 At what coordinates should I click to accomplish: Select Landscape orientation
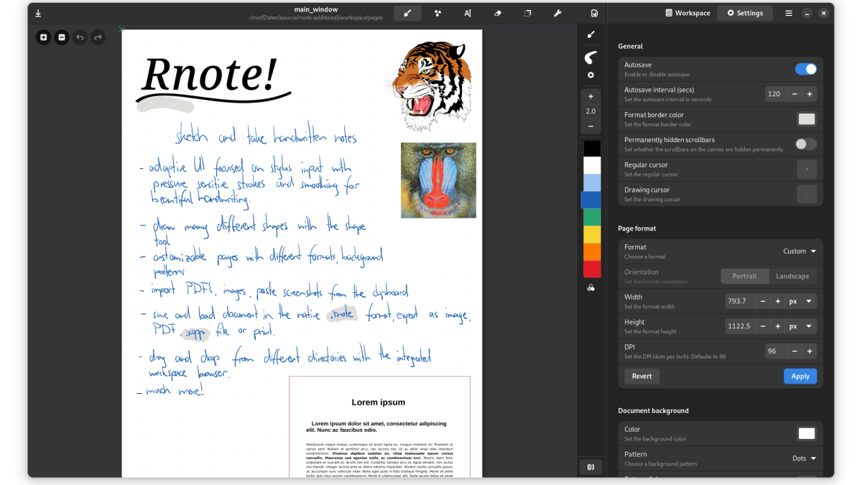click(x=793, y=276)
